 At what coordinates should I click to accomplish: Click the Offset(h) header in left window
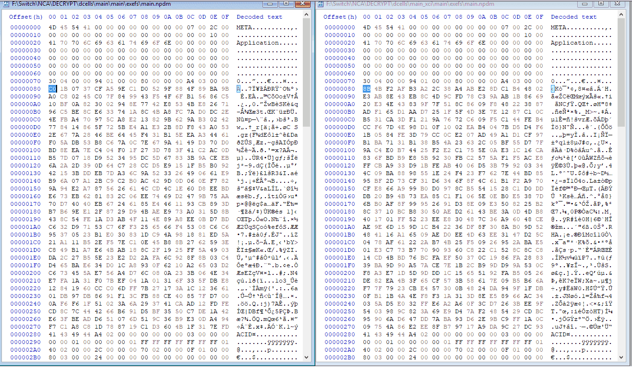coord(26,17)
